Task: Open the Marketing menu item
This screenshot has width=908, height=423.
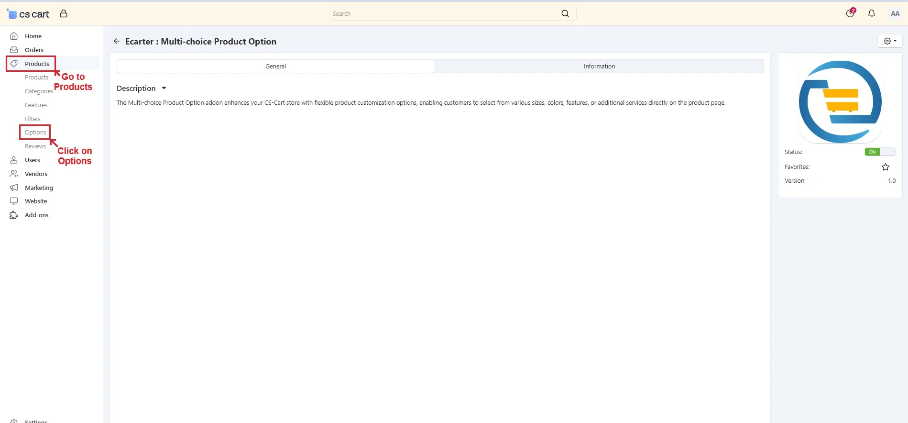Action: [39, 188]
